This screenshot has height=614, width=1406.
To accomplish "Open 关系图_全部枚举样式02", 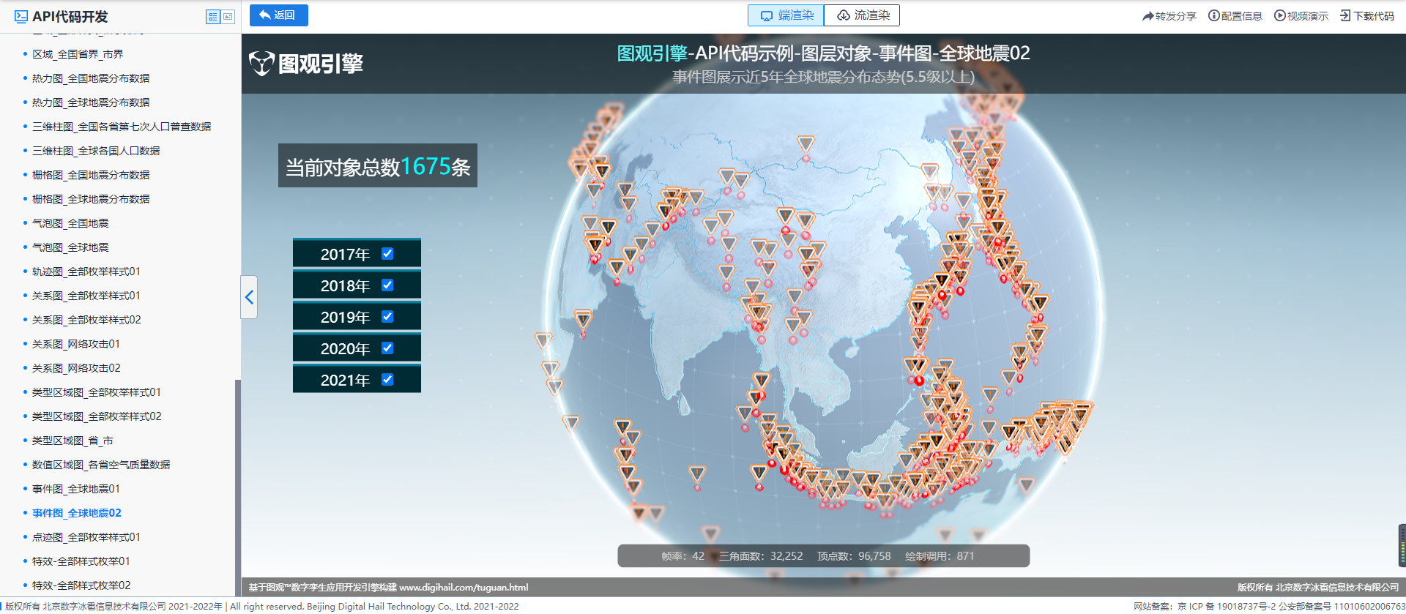I will (x=86, y=320).
